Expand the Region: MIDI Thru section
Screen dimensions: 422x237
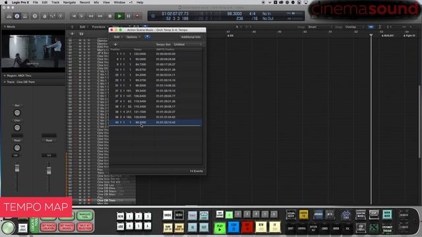pos(5,76)
